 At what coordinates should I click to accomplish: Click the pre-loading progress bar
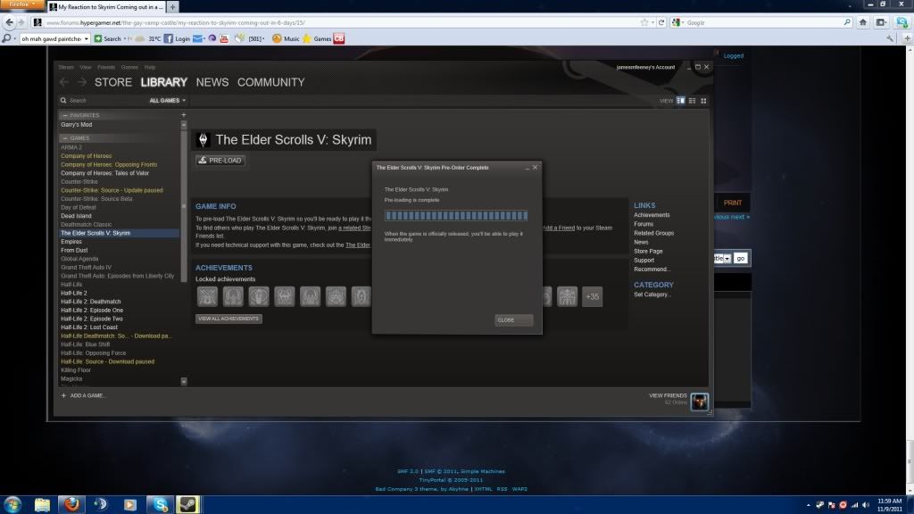pos(456,216)
